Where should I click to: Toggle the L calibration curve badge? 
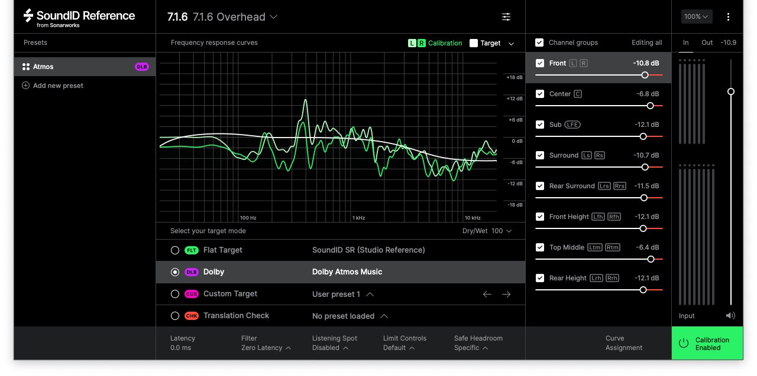point(412,43)
